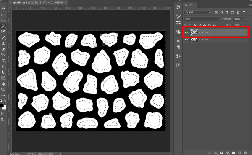The image size is (252, 155).
Task: Toggle the type layer filter
Action: (x=227, y=13)
